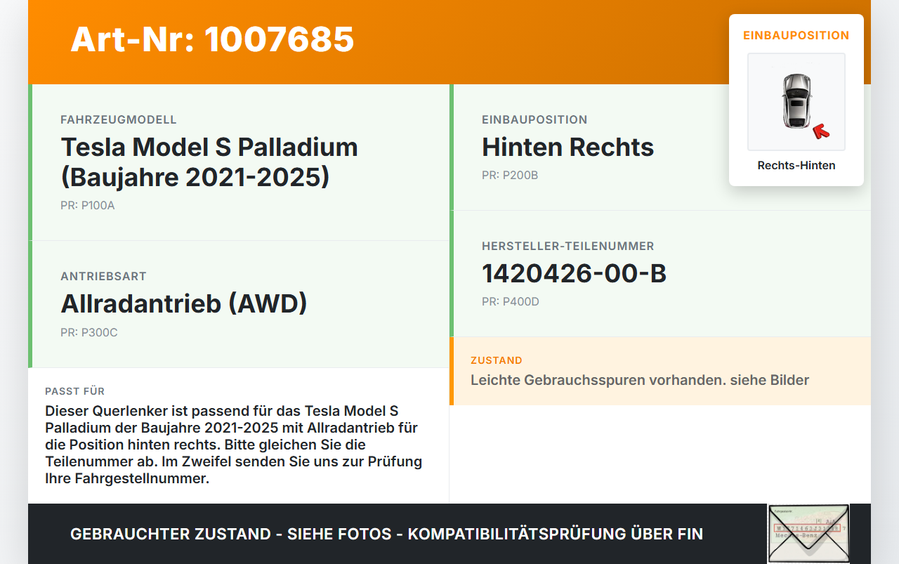Click the PASST FÜR label
Image resolution: width=899 pixels, height=564 pixels.
pyautogui.click(x=74, y=391)
